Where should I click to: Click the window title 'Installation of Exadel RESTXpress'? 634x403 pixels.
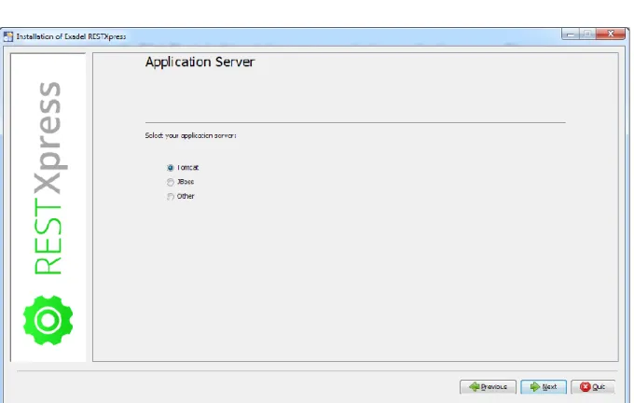pos(71,36)
